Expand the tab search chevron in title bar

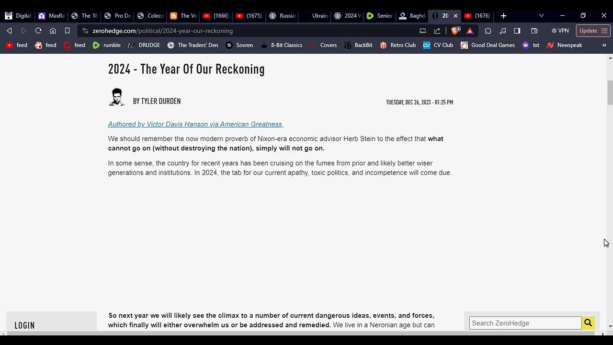tap(541, 16)
